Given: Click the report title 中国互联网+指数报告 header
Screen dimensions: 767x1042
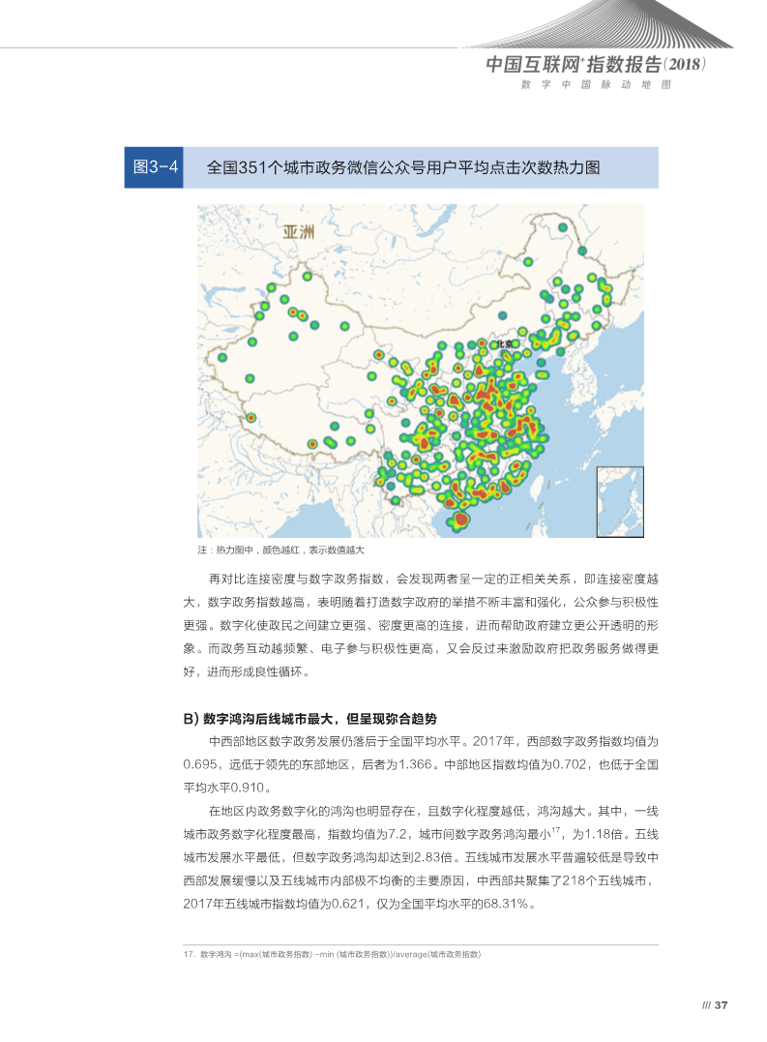Looking at the screenshot, I should point(573,65).
